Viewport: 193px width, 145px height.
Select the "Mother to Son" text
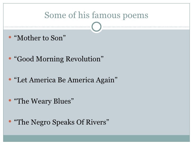click(40, 38)
